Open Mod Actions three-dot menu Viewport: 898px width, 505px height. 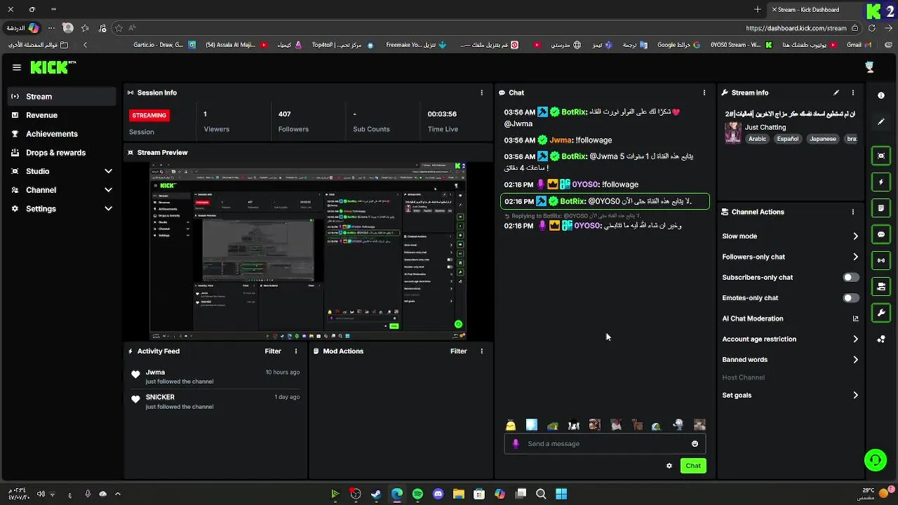pos(481,351)
